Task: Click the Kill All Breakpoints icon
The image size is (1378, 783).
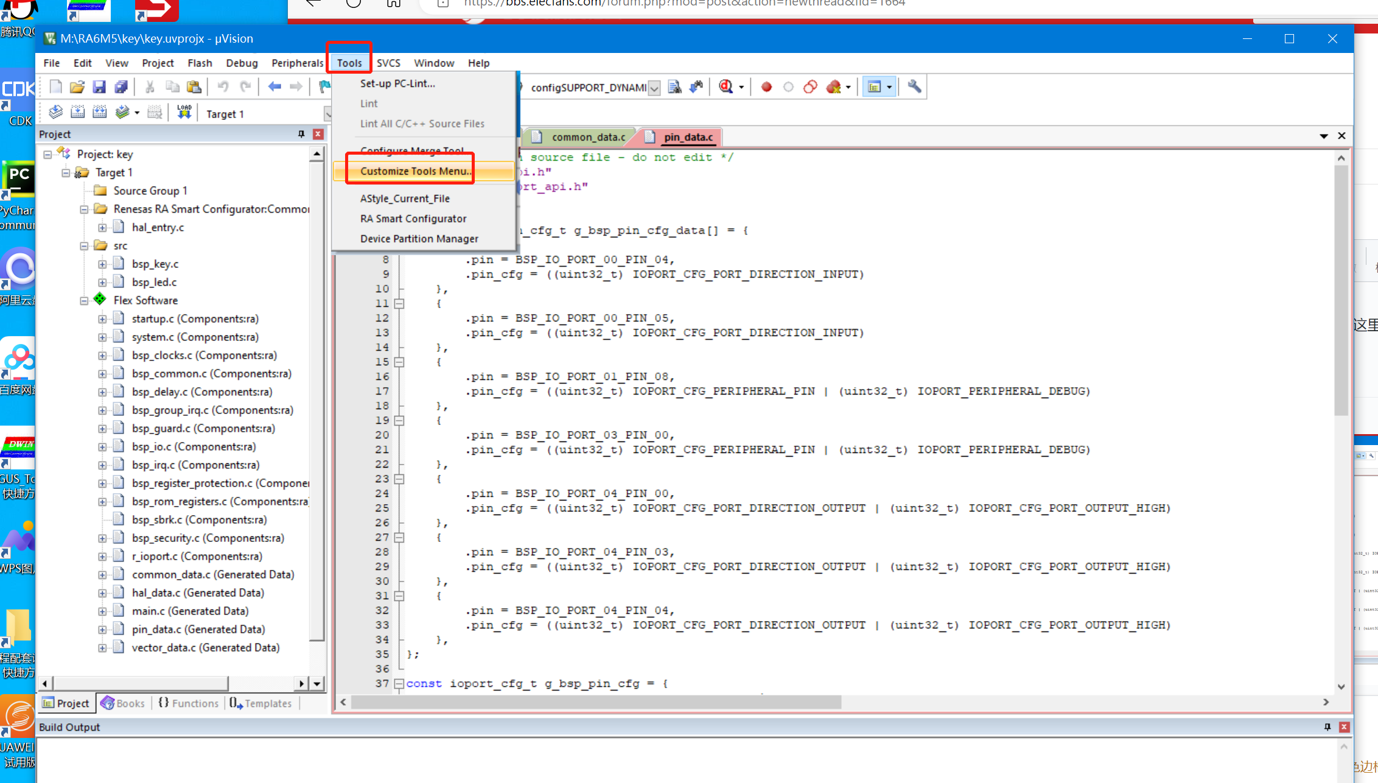Action: click(x=833, y=87)
